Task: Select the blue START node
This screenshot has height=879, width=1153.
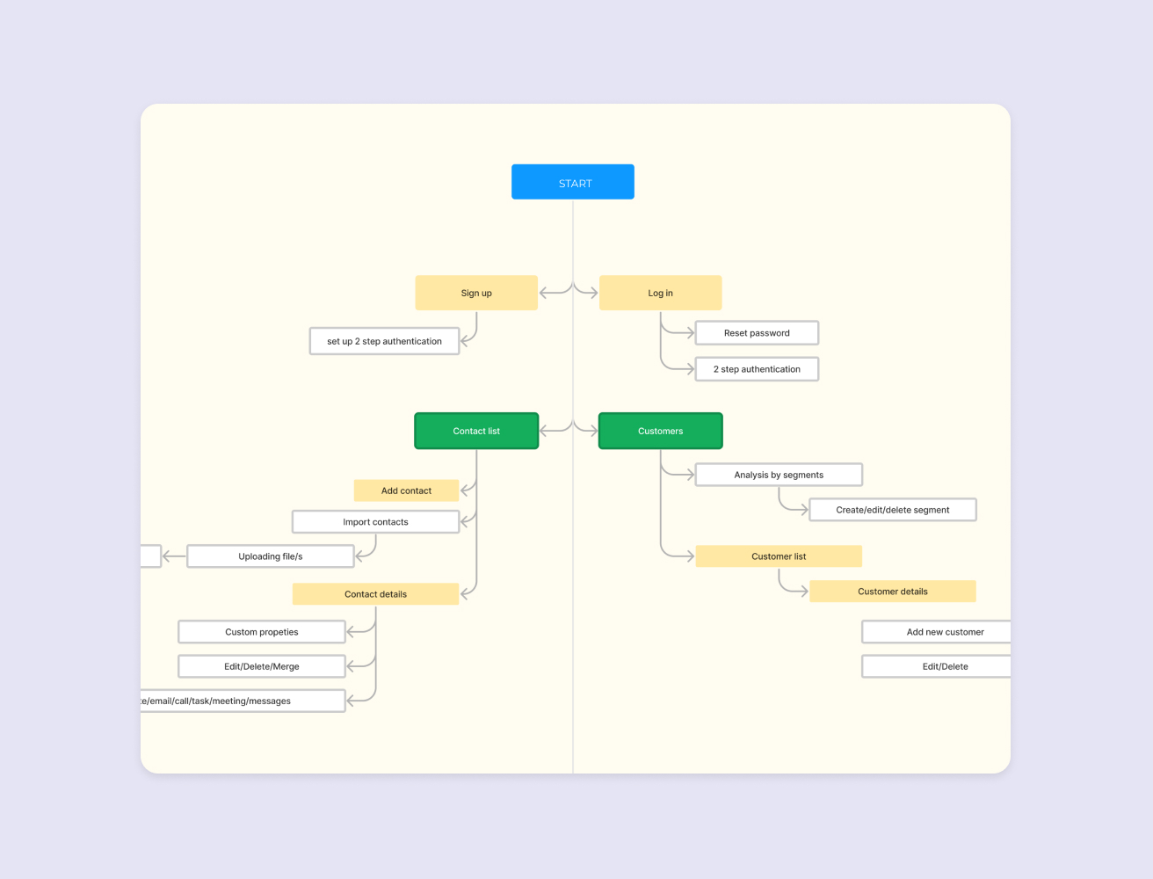Action: (x=573, y=182)
